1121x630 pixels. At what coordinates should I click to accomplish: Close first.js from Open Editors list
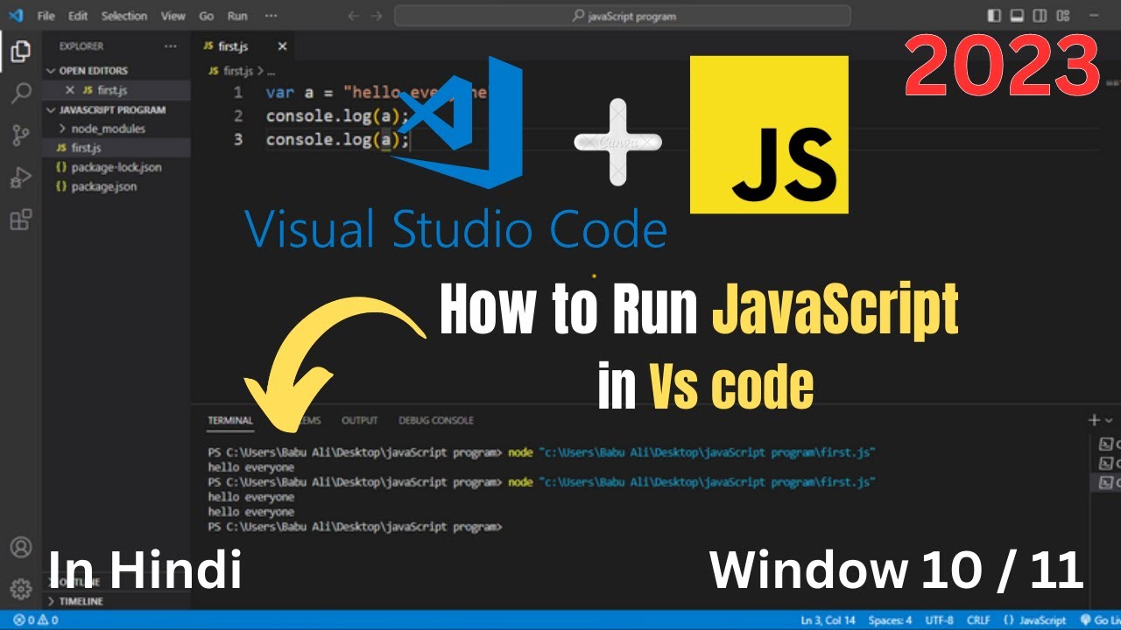(x=70, y=90)
